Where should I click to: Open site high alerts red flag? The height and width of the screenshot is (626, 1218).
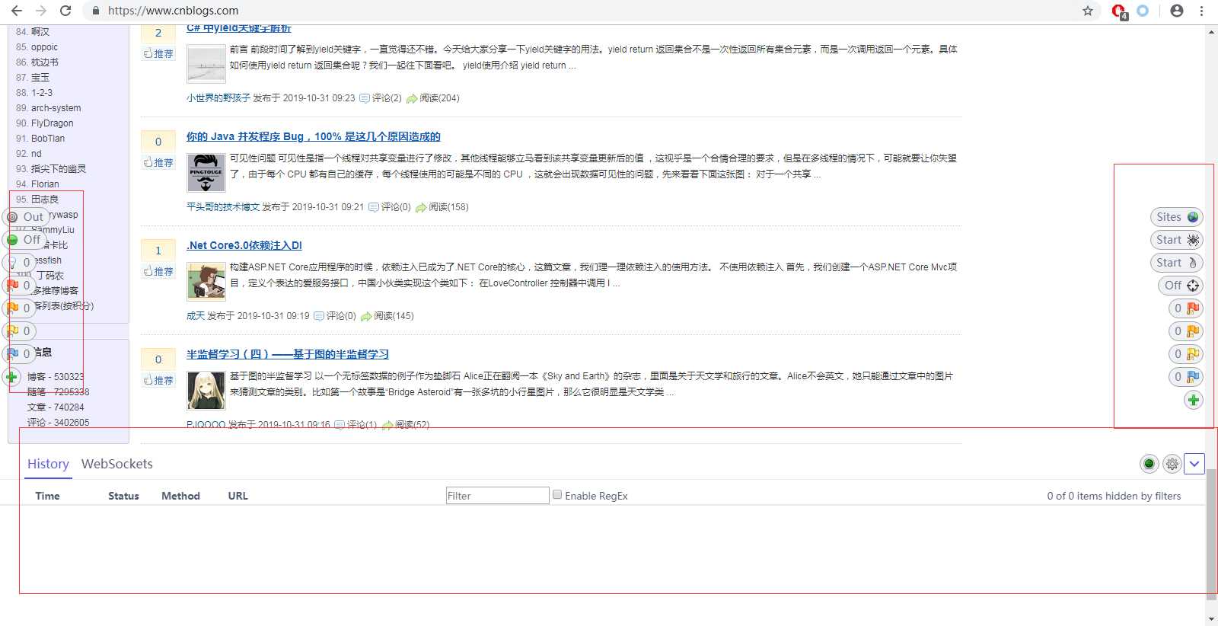1186,308
